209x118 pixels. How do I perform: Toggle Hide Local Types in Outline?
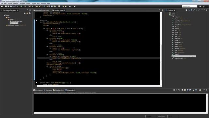click(199, 10)
